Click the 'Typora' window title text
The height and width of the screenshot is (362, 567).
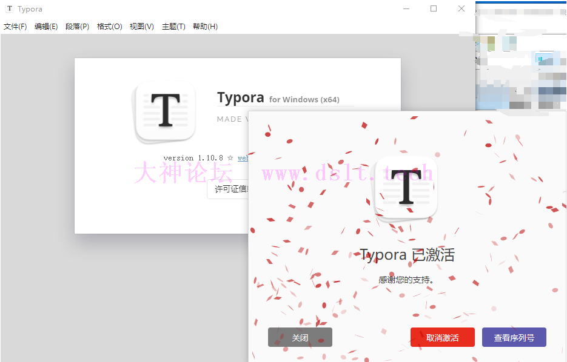30,9
